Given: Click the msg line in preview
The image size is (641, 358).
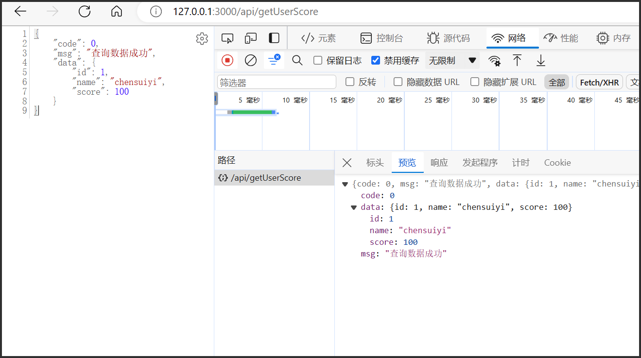Looking at the screenshot, I should click(403, 254).
